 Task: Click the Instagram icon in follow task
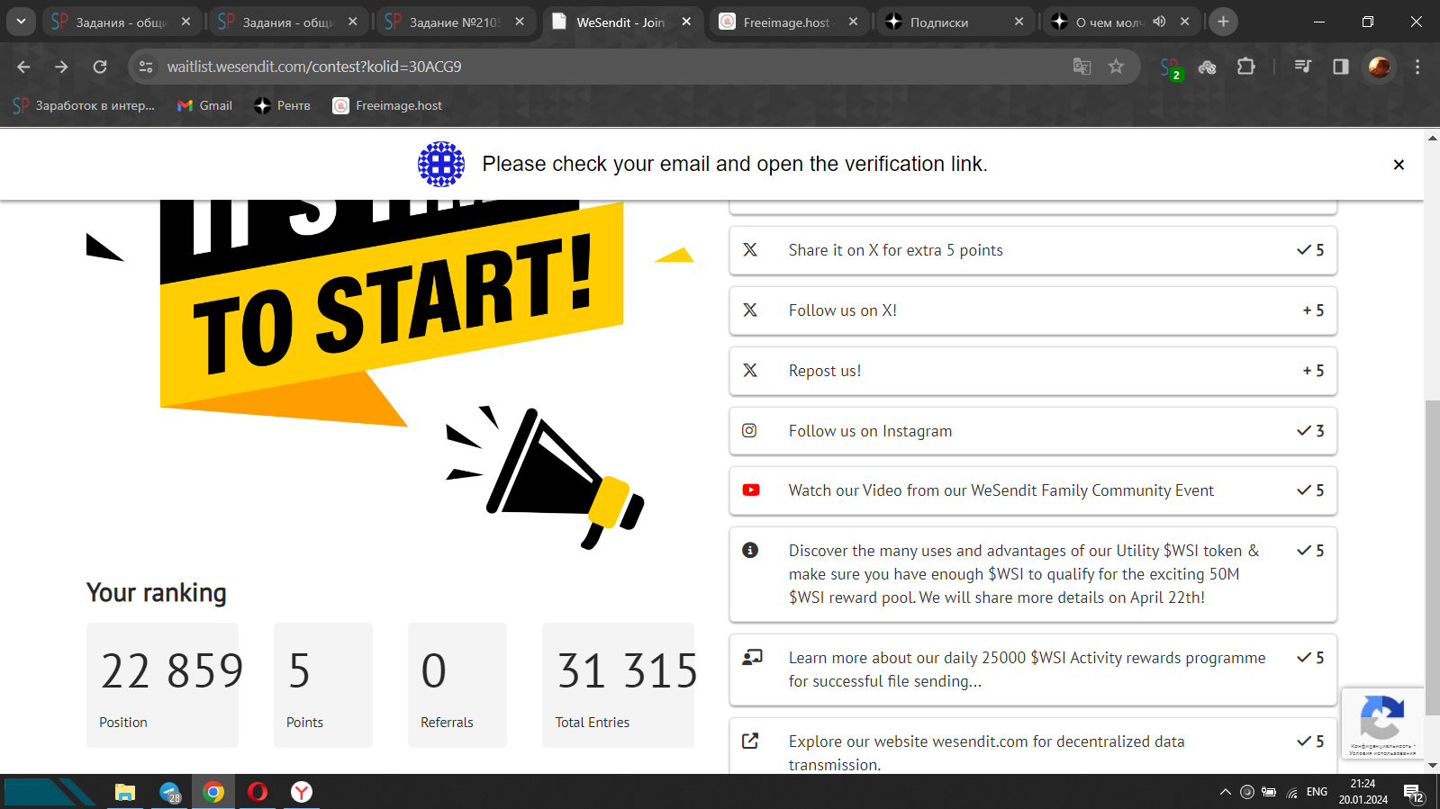(x=749, y=430)
